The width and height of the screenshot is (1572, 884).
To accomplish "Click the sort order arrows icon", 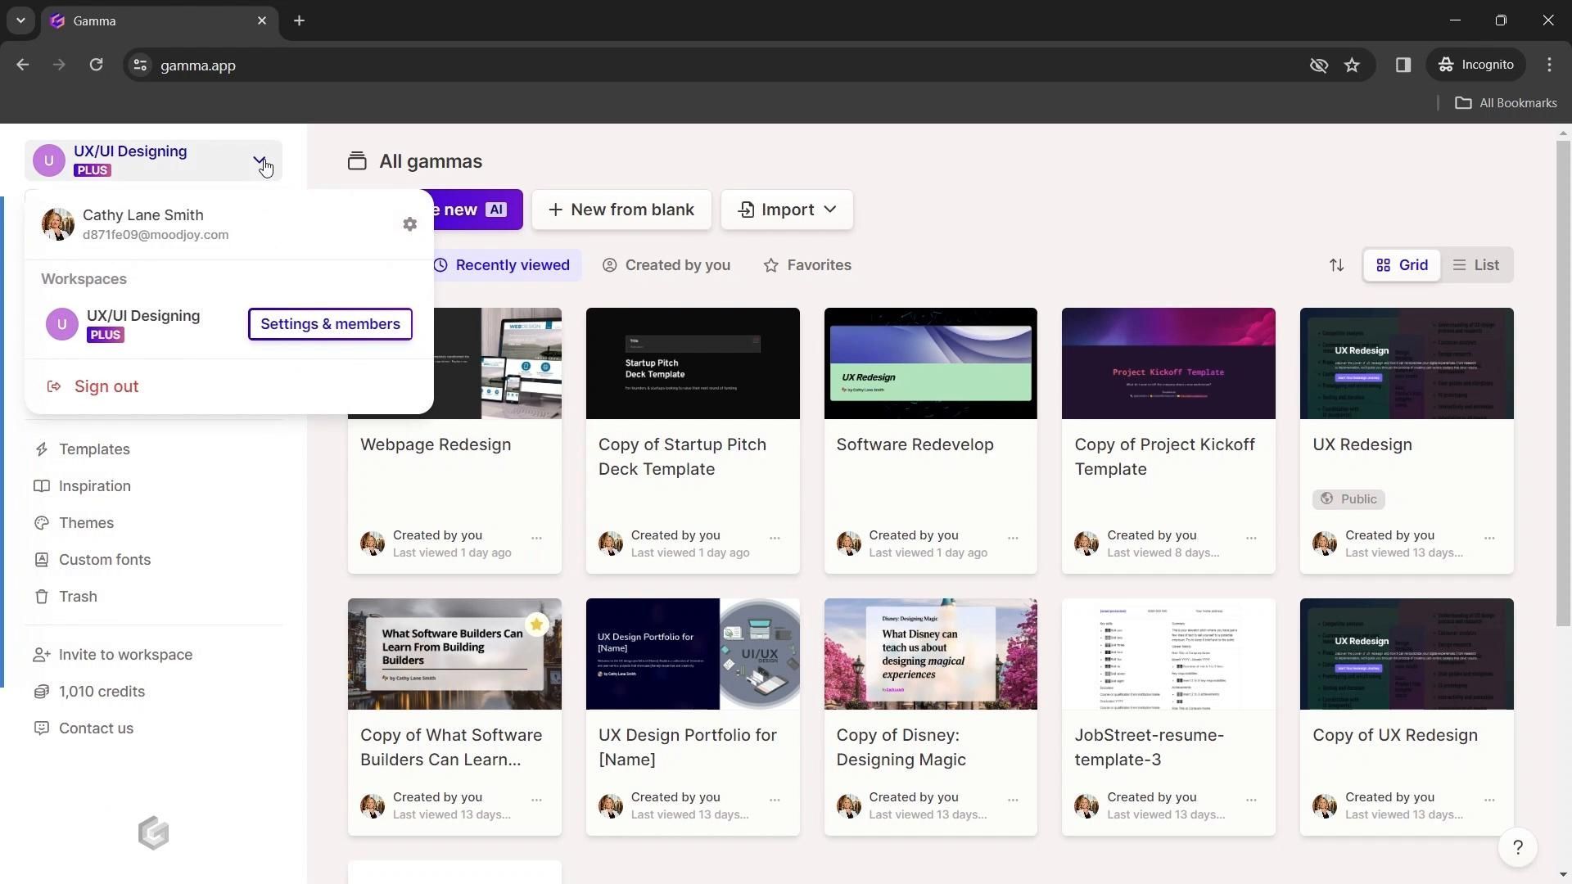I will (x=1336, y=265).
